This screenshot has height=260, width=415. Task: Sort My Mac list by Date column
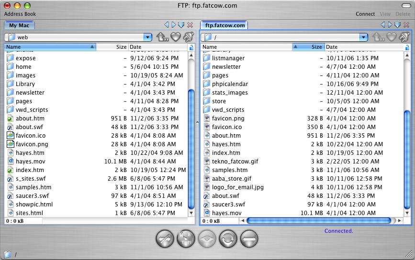pos(158,47)
